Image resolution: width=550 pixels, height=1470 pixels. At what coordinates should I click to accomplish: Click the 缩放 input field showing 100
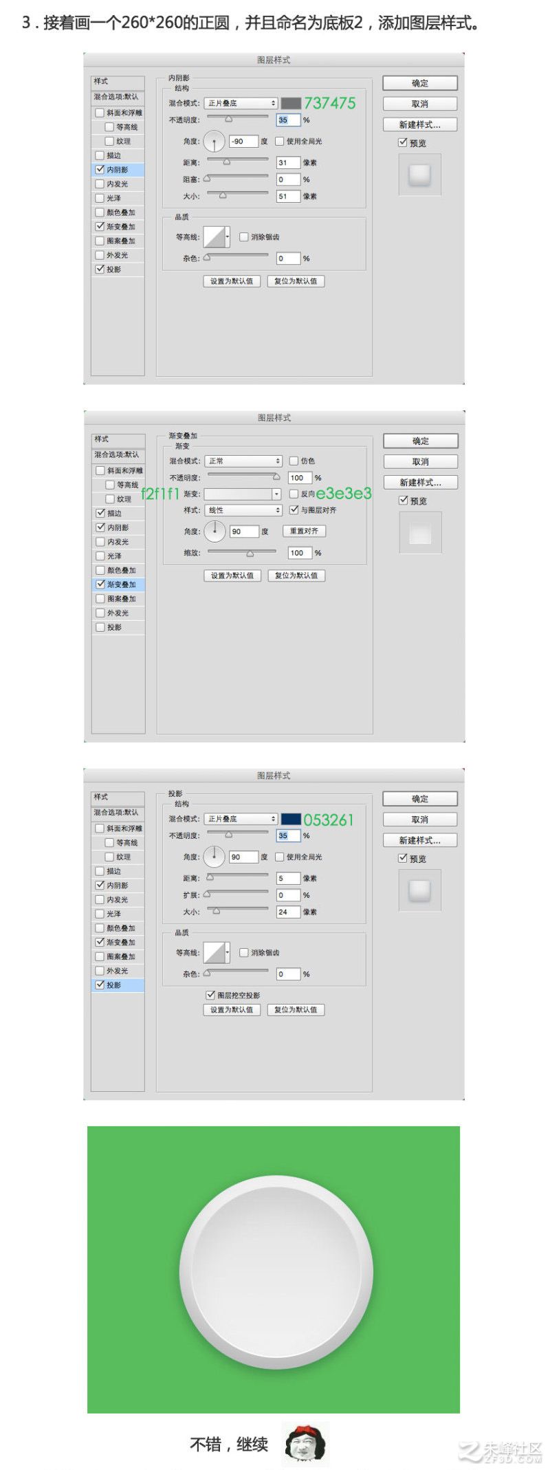[x=300, y=553]
